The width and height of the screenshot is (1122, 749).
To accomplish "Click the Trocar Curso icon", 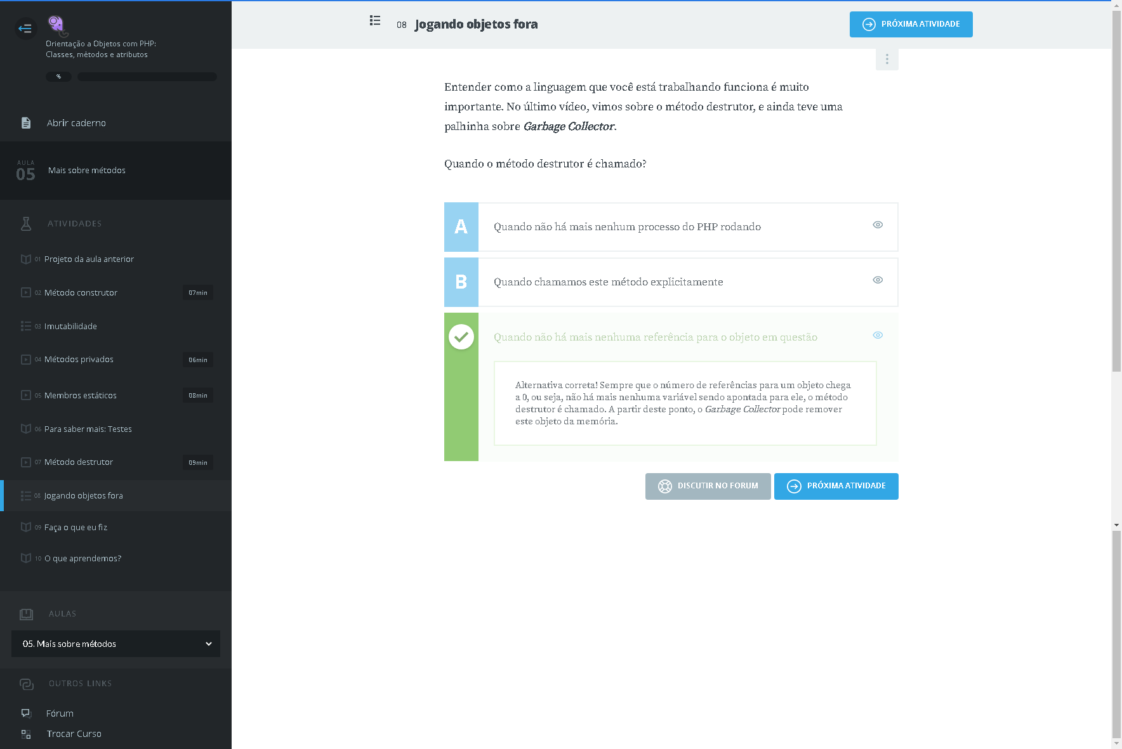I will tap(26, 734).
